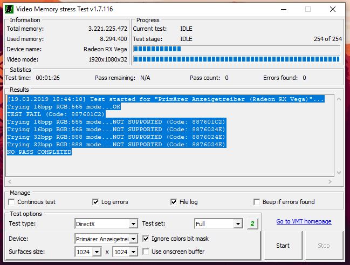Click the Device name value Radeon RX Vega
350x265 pixels.
tap(105, 49)
